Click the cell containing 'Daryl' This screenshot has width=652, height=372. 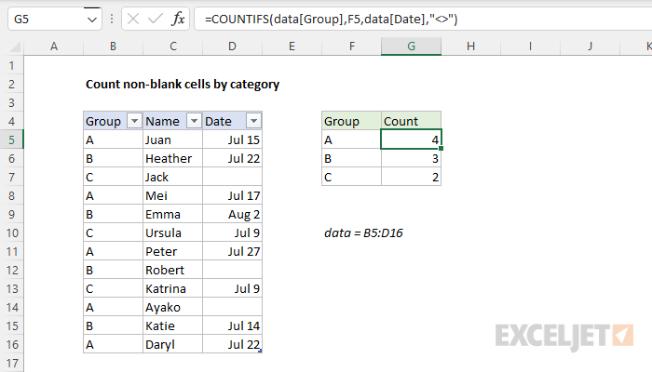(173, 345)
